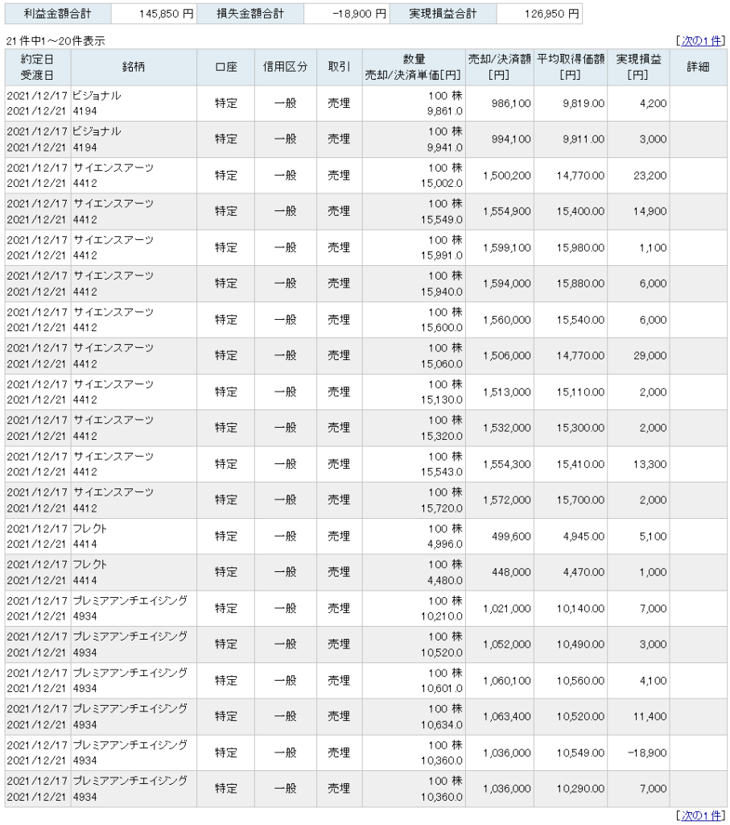Screen dimensions: 730x825
Task: Select the 21件中1～20件表示 count text
Action: point(56,41)
